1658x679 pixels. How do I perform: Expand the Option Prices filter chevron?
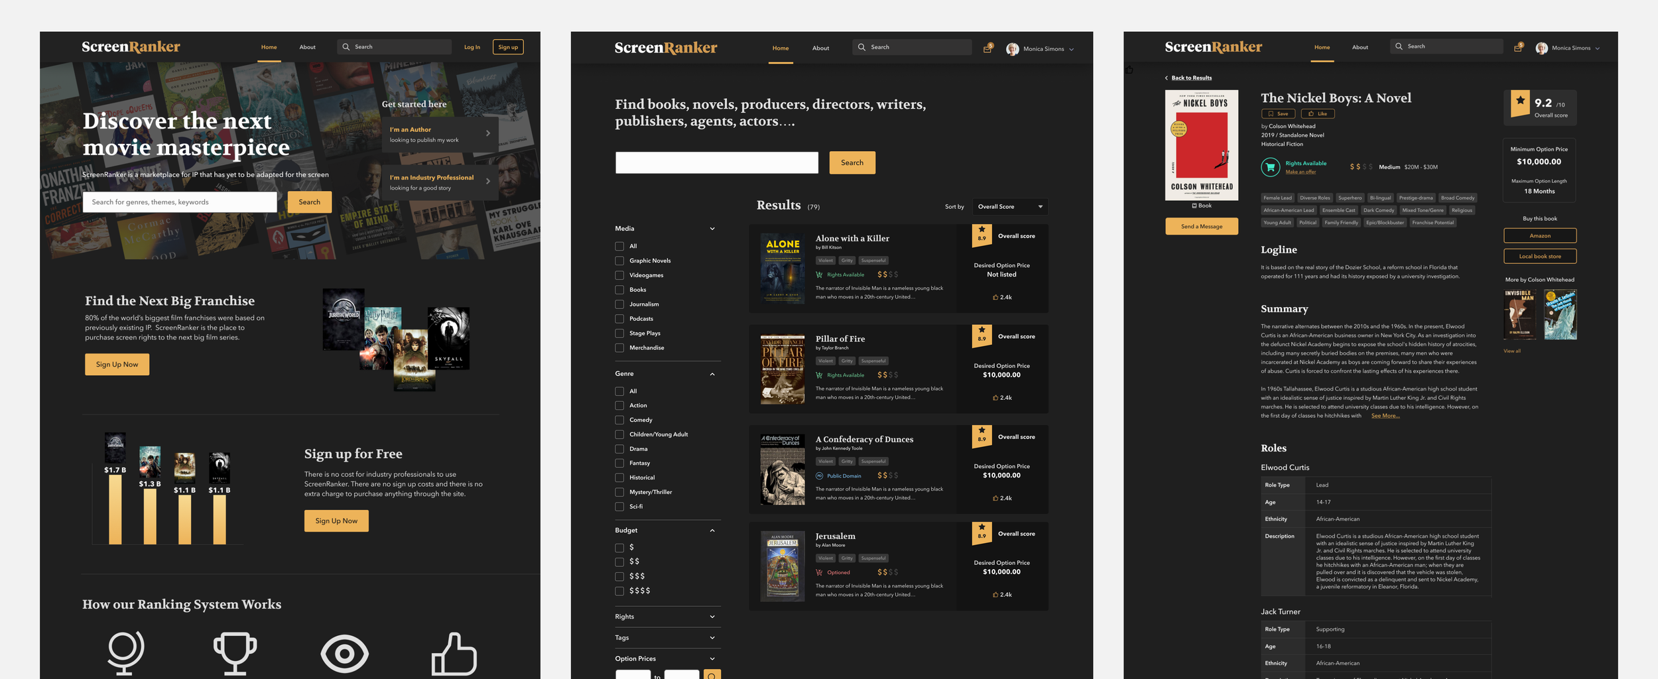(712, 659)
